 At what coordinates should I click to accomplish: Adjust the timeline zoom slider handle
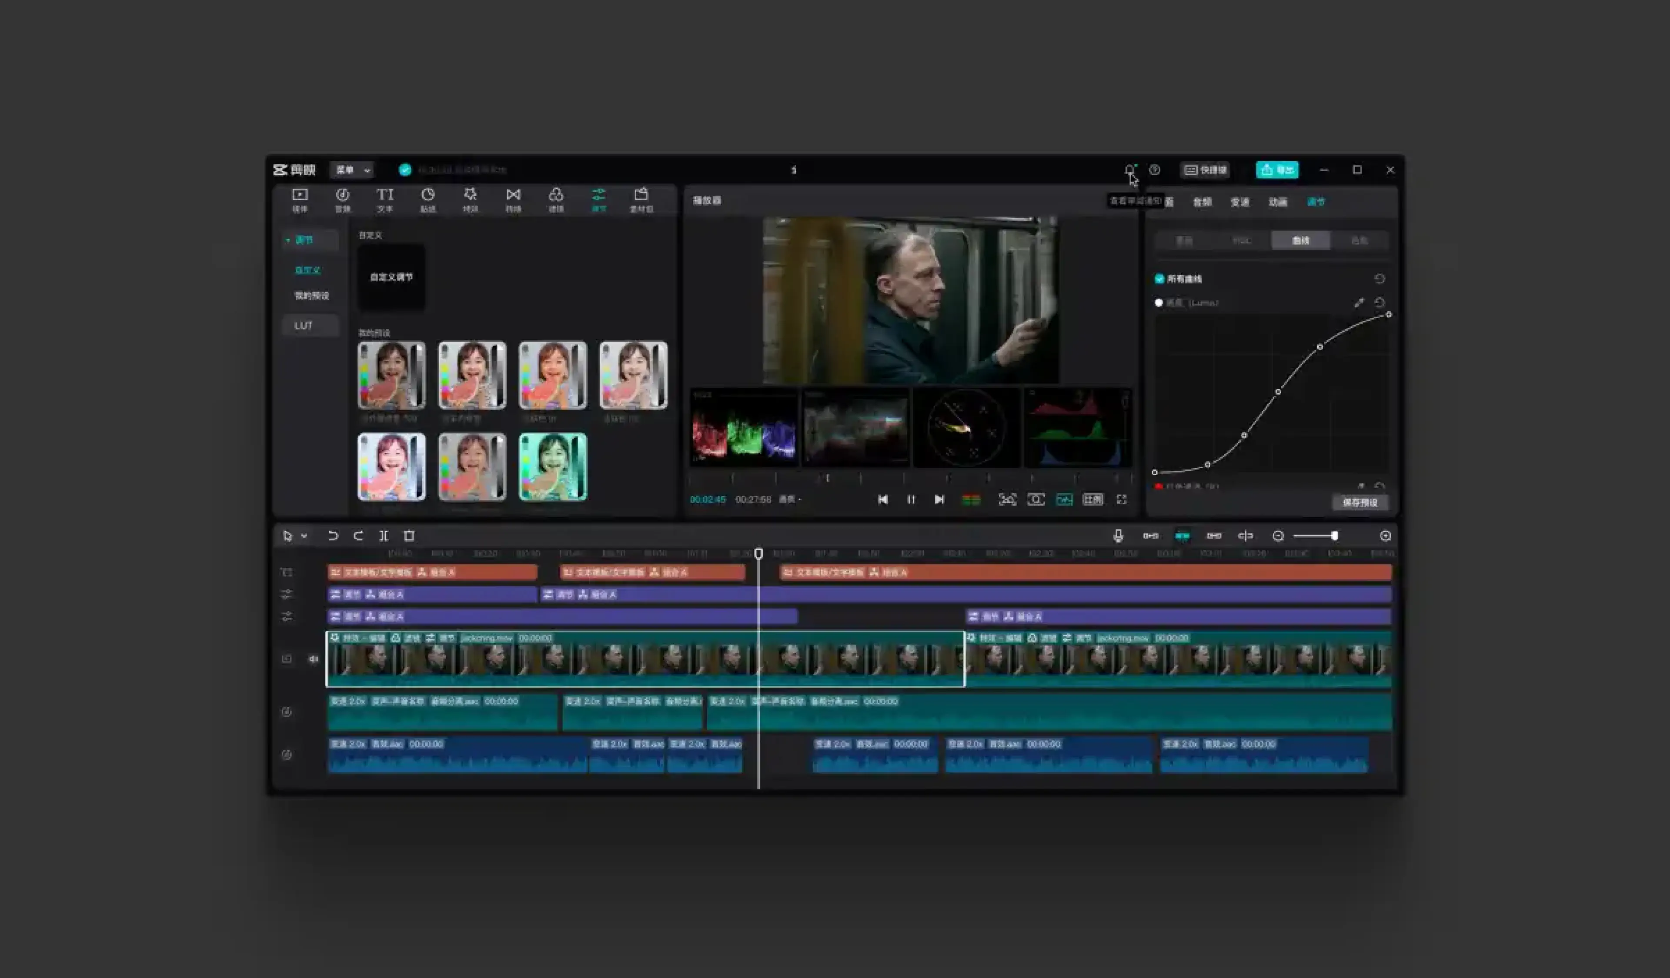click(x=1334, y=536)
